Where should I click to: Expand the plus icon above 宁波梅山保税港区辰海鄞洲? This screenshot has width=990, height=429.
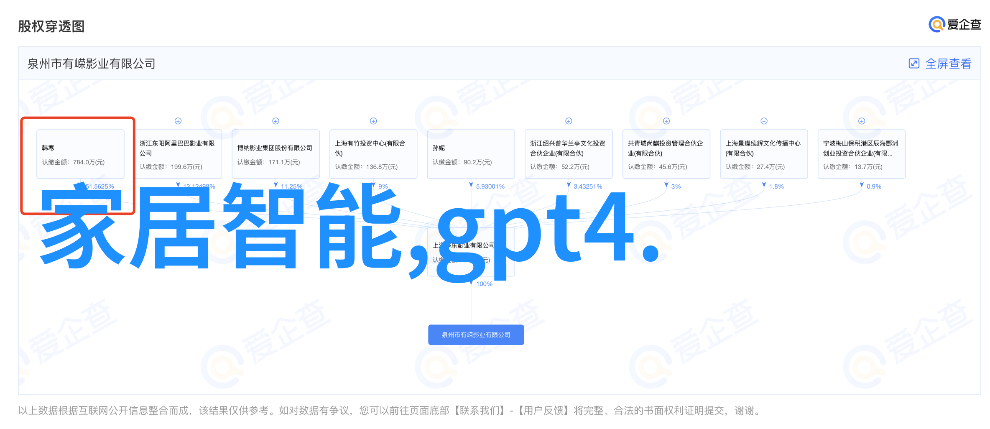tap(862, 121)
